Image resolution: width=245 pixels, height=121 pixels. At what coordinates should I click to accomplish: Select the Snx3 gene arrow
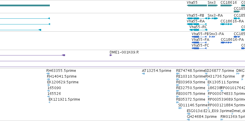coord(213,5)
